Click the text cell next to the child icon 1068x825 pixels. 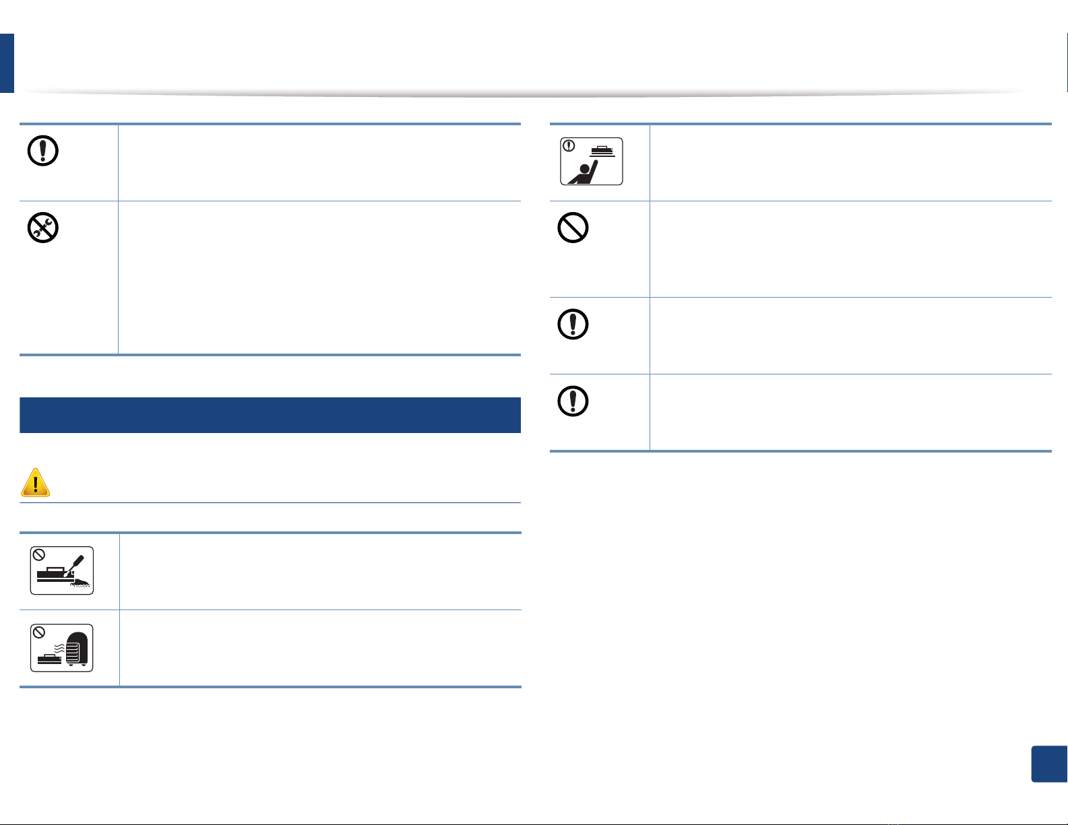click(x=850, y=162)
